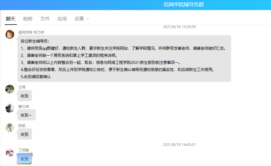Open 韦乃学's profile avatar
The height and width of the screenshot is (166, 271).
pyautogui.click(x=10, y=34)
